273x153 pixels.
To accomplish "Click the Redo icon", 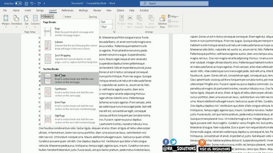I will click(39, 3).
